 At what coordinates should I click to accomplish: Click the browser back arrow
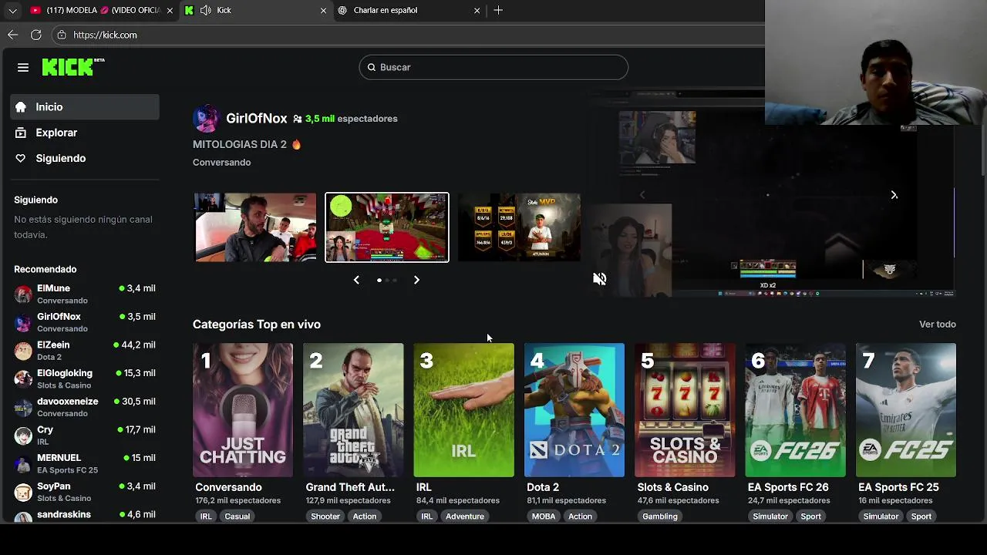tap(12, 35)
